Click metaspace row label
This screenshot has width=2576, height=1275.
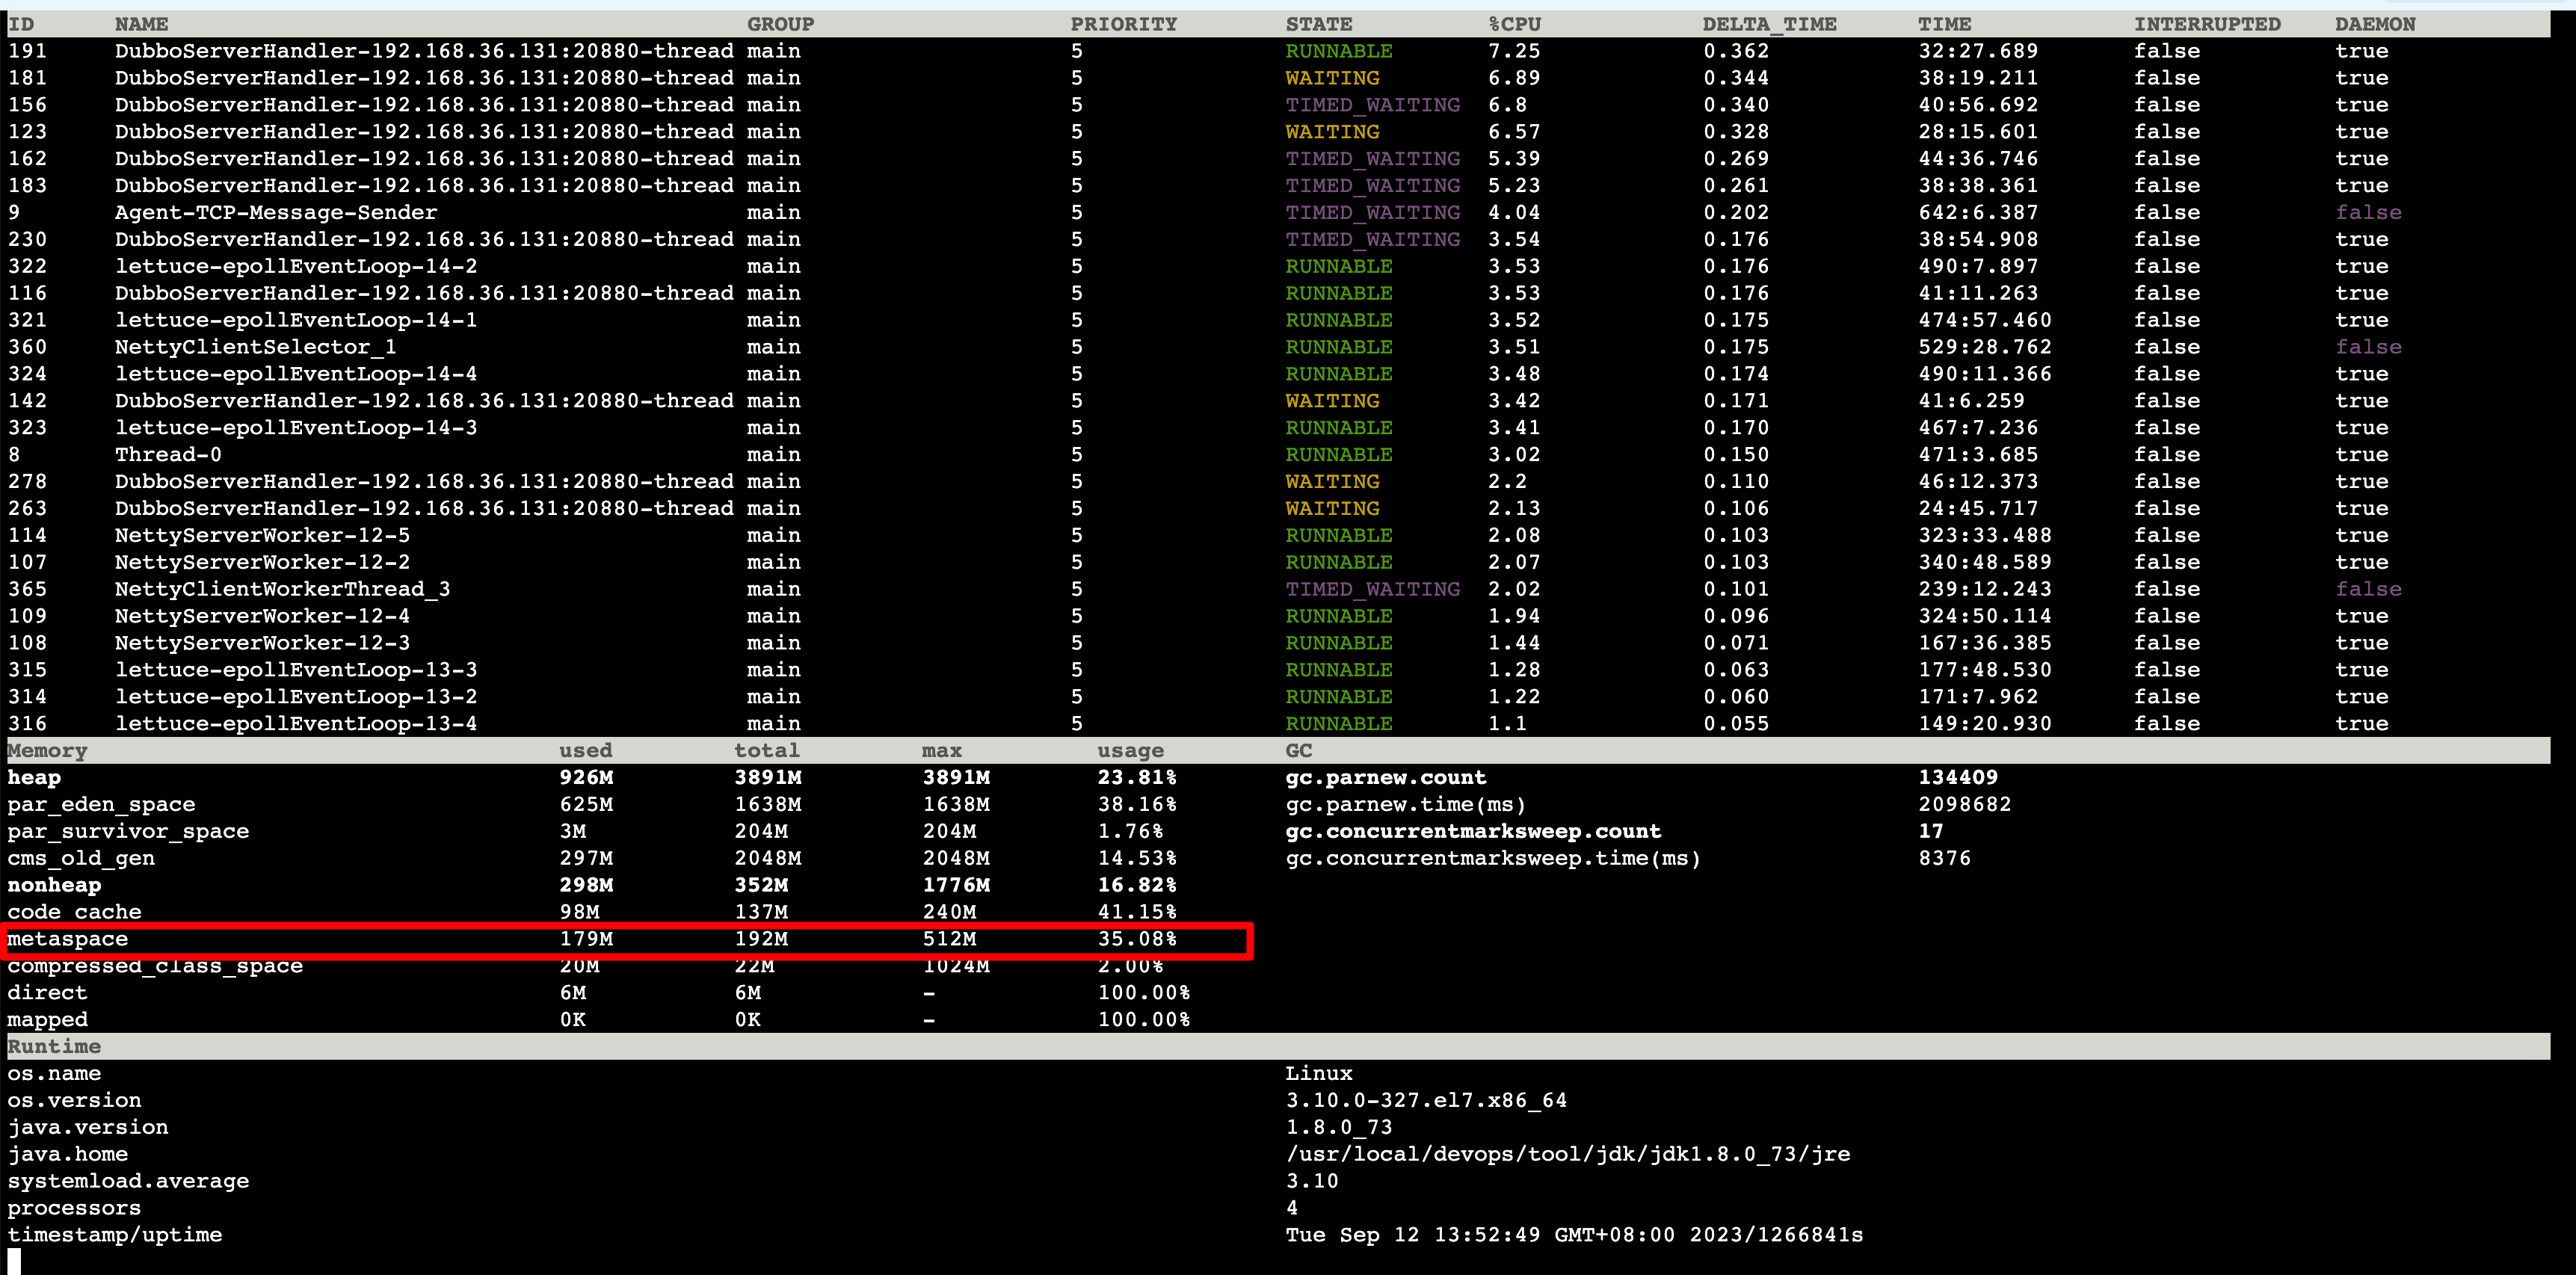pyautogui.click(x=67, y=939)
